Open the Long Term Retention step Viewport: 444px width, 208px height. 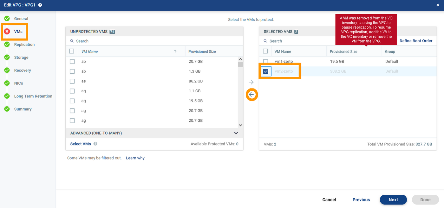click(33, 96)
